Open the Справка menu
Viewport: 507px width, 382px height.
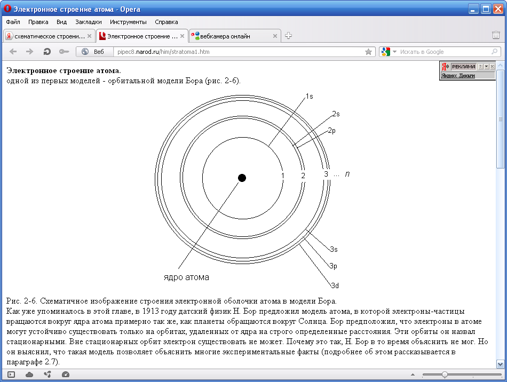click(x=166, y=22)
